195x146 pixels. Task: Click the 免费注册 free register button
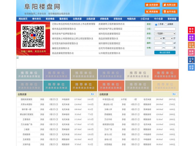point(170,5)
